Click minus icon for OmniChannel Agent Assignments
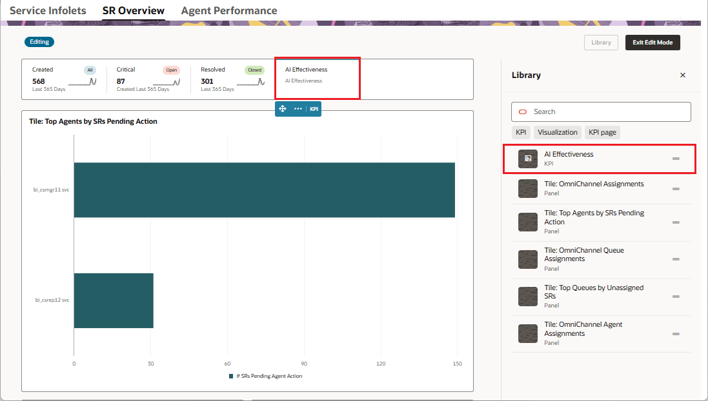 click(x=676, y=334)
